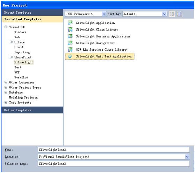This screenshot has width=195, height=173.
Task: Collapse the Visual C# tree node
Action: point(6,27)
